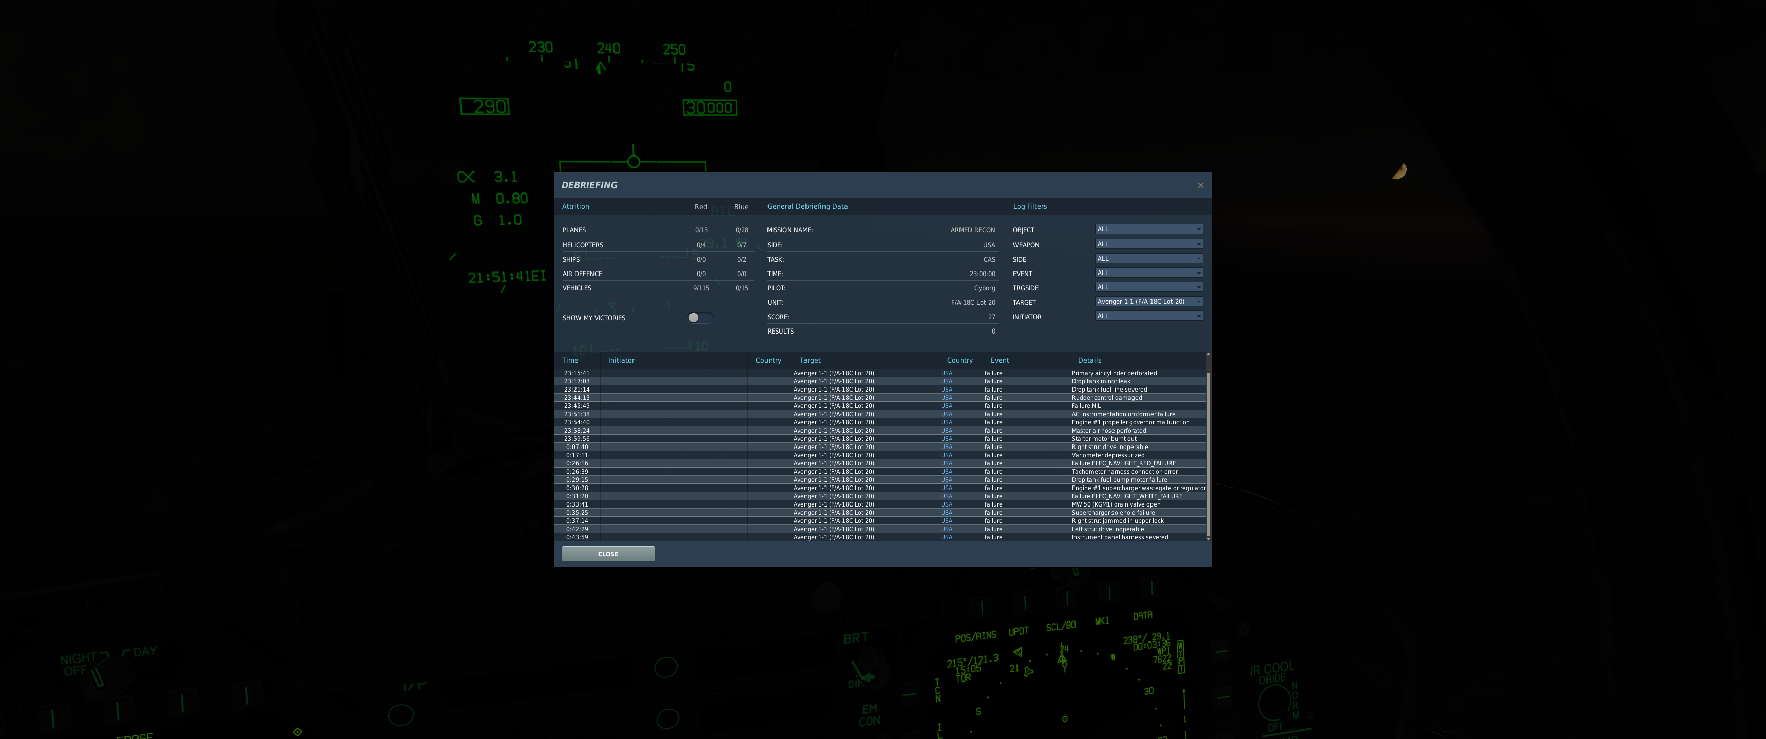1766x739 pixels.
Task: Click the TASK value CAS
Action: pos(989,259)
